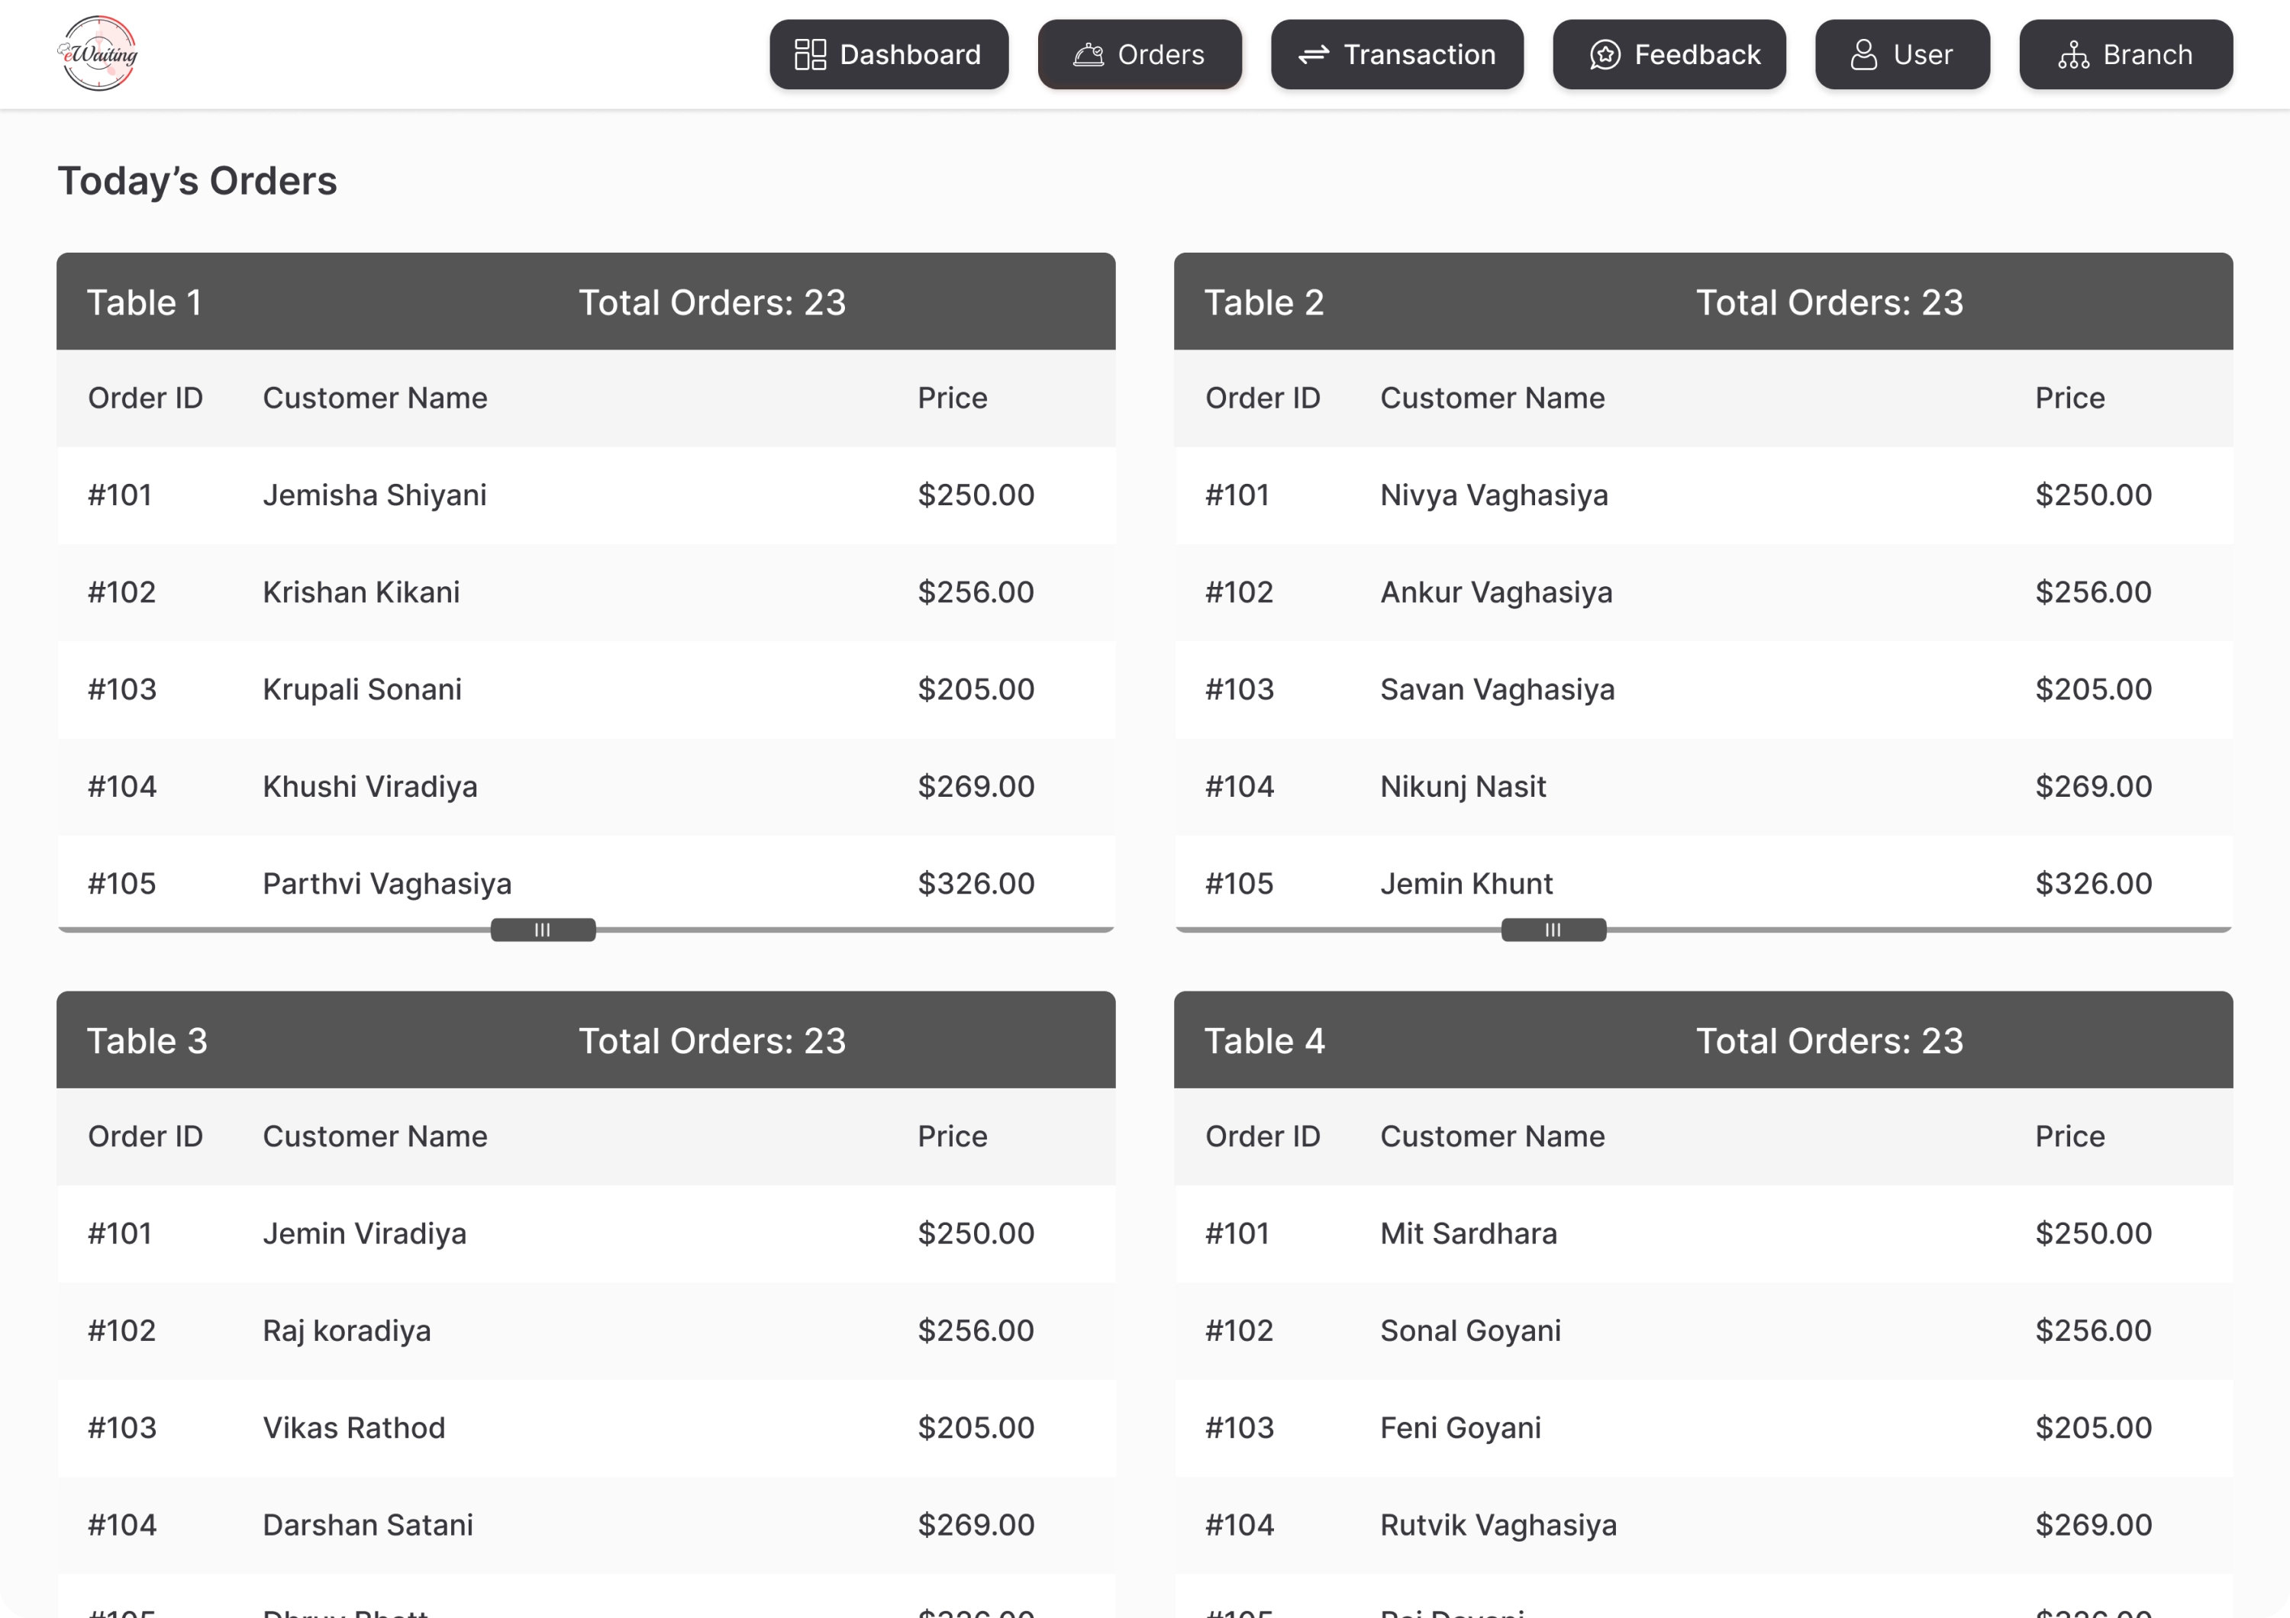Click the Table 3 header bar

(586, 1039)
